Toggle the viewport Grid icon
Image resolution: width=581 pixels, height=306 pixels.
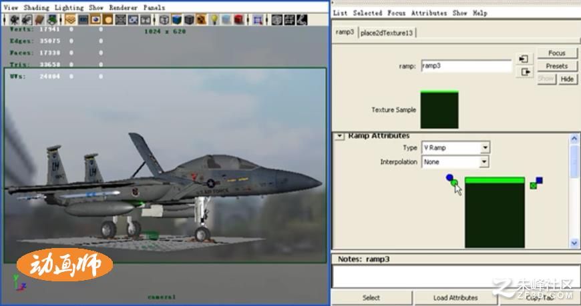click(x=70, y=20)
